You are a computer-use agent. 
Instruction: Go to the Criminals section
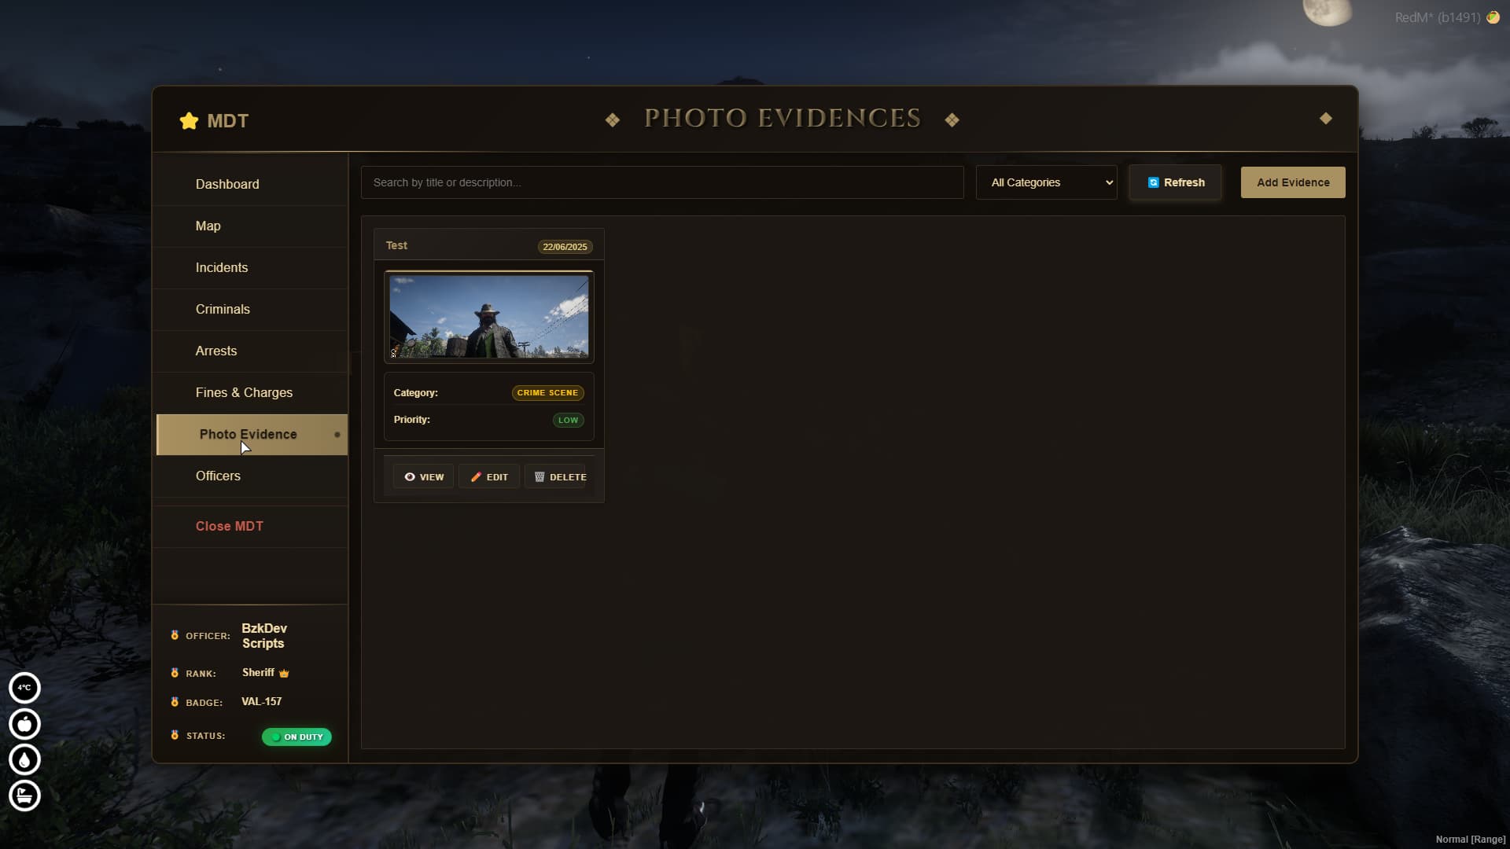click(223, 310)
